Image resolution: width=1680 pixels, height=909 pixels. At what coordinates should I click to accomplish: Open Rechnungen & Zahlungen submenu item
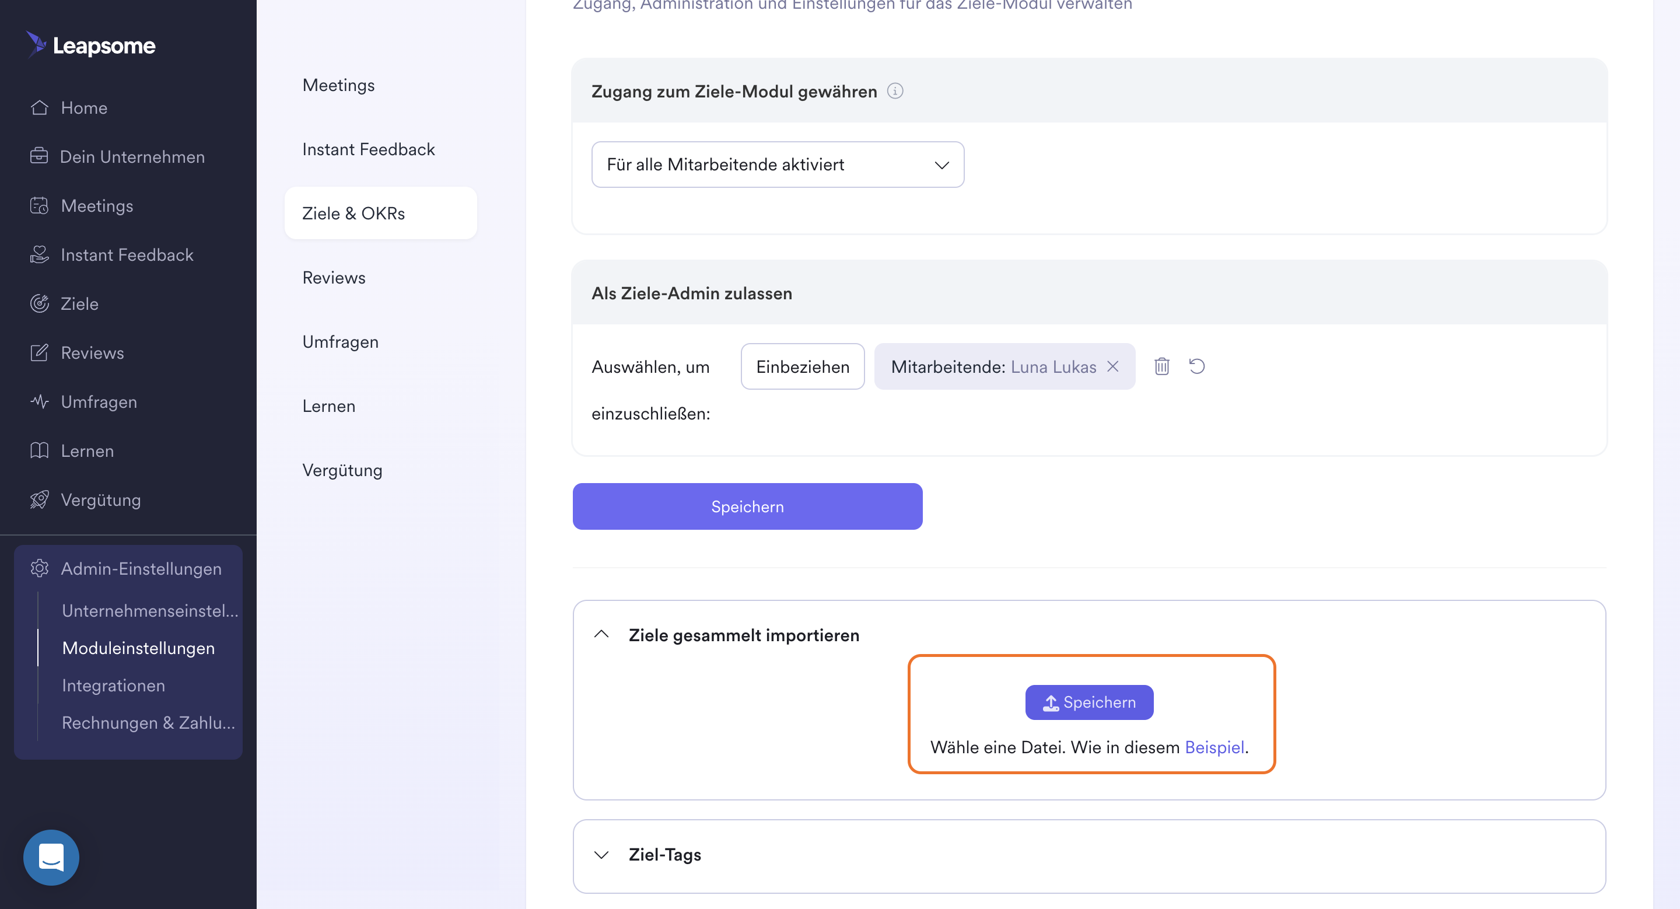click(149, 722)
